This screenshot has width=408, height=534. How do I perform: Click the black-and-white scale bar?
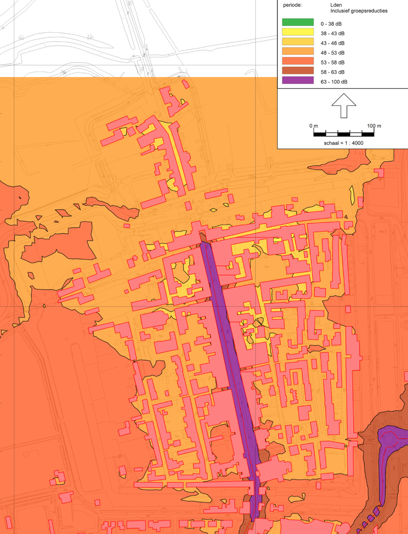point(344,134)
